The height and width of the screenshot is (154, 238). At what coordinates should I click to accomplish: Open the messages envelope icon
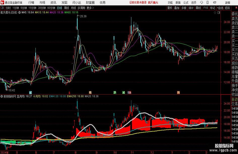[215, 3]
